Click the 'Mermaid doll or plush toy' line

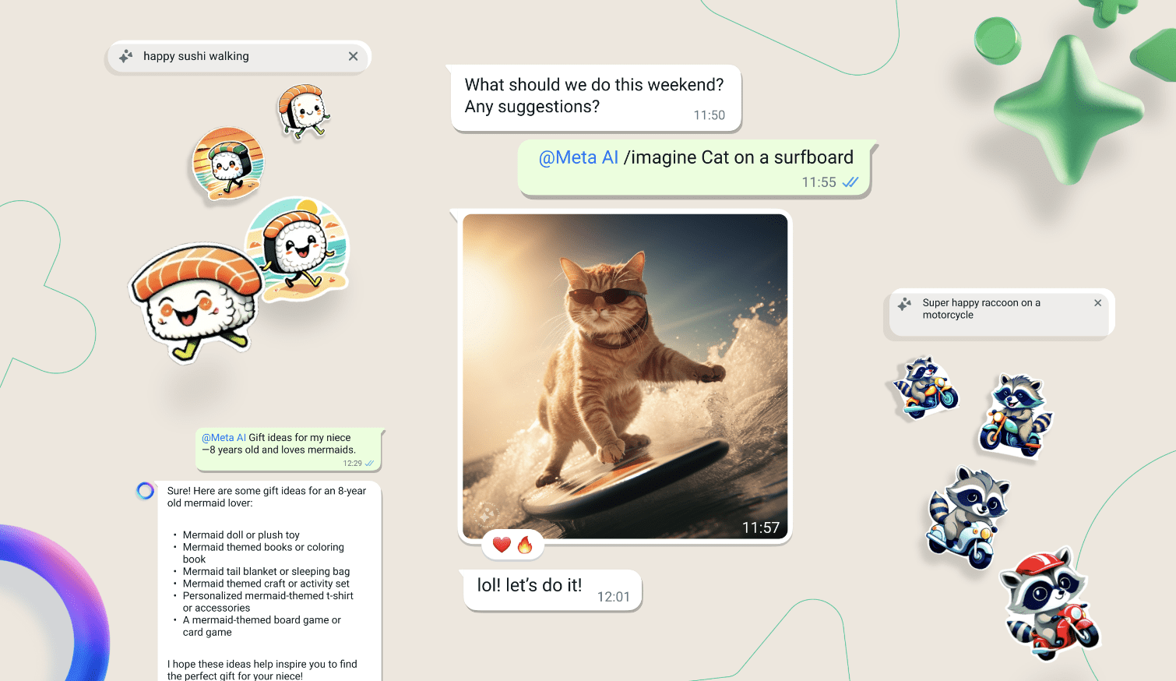tap(241, 535)
